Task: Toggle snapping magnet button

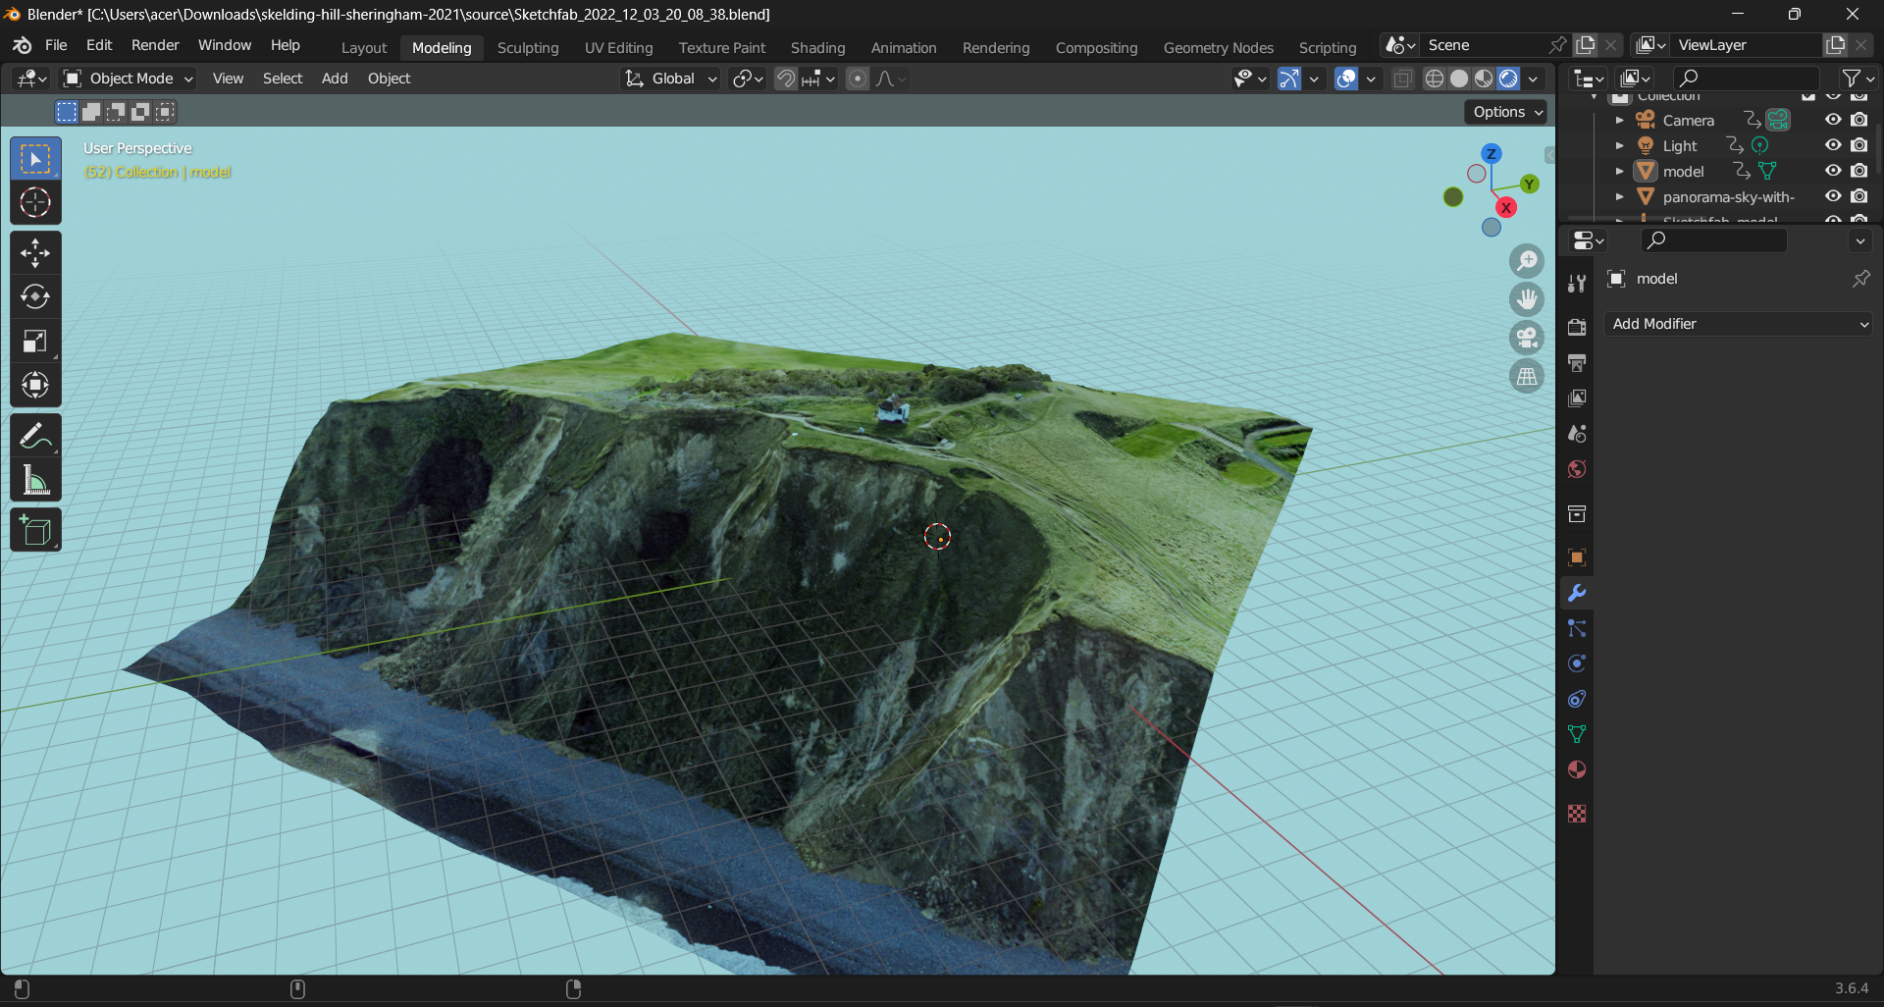Action: 786,79
